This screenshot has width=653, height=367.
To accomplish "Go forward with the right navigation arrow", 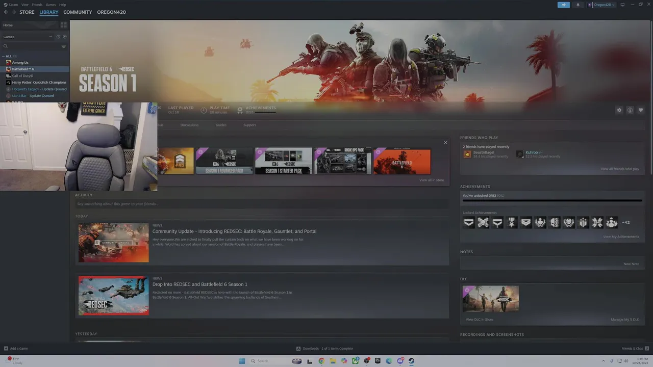I will 13,12.
